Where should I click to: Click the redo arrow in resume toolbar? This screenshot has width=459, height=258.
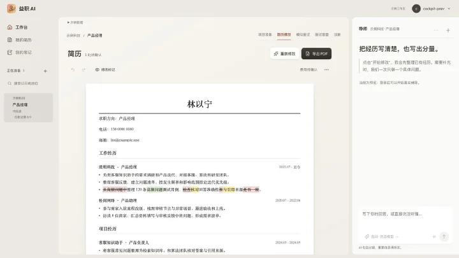(x=84, y=69)
